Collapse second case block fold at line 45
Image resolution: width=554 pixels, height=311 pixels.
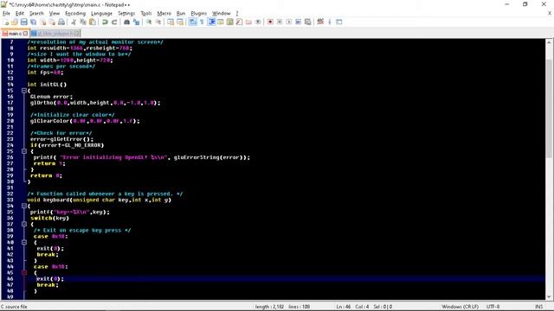coord(24,273)
